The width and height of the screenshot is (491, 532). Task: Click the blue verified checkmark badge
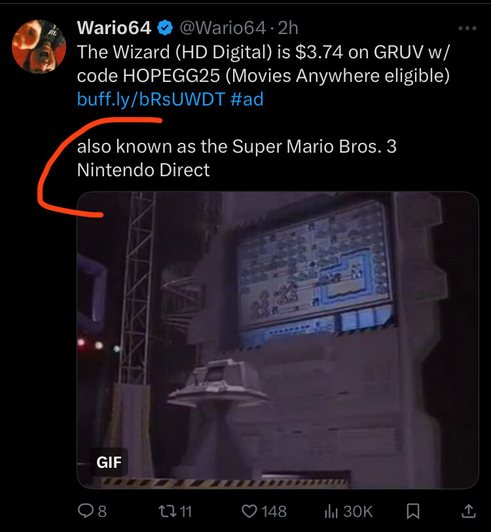(165, 28)
